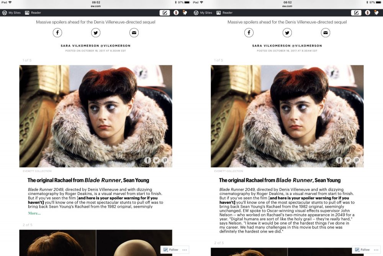The width and height of the screenshot is (383, 256).
Task: Share article via Facebook circle, left screenshot
Action: pos(57,33)
